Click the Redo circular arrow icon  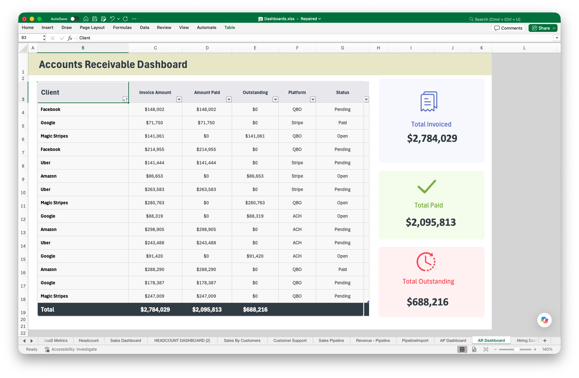pyautogui.click(x=125, y=19)
